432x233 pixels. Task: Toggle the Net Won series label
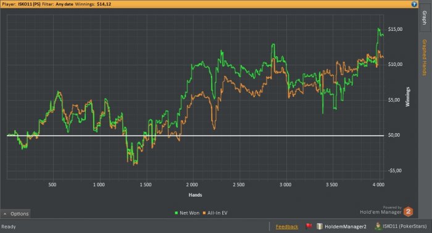click(189, 213)
